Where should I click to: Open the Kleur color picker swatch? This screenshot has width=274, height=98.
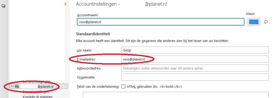click(254, 22)
